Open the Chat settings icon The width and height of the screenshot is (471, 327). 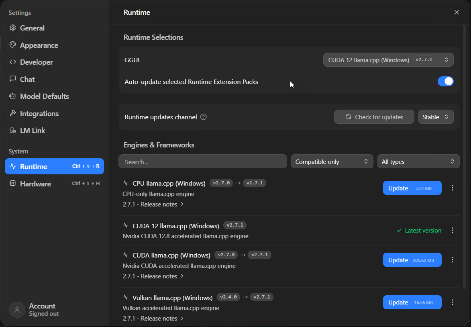(x=12, y=79)
